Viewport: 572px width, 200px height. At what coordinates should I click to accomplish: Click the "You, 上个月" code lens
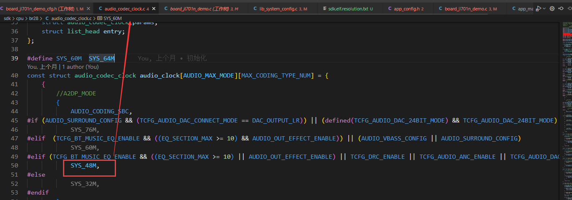pos(42,67)
